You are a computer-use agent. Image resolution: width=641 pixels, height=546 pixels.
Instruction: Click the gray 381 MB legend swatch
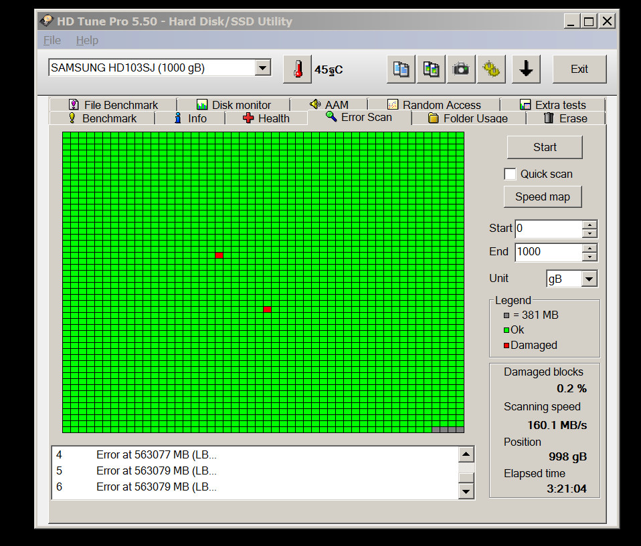[x=507, y=315]
